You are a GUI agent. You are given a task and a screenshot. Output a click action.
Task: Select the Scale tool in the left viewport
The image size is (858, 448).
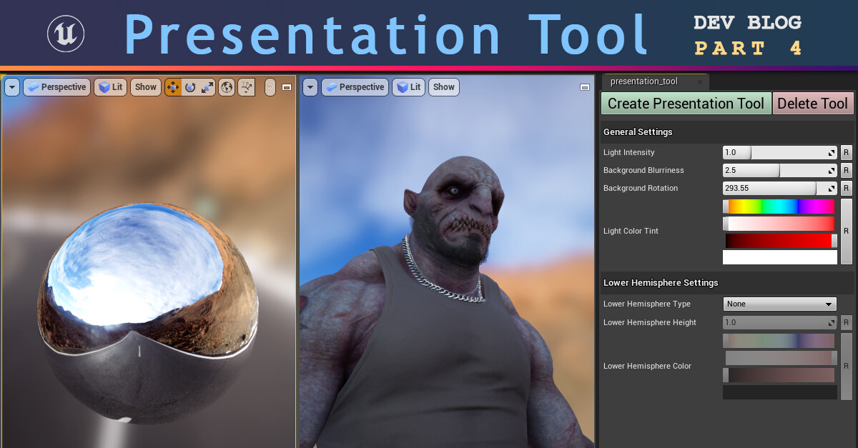pos(207,87)
